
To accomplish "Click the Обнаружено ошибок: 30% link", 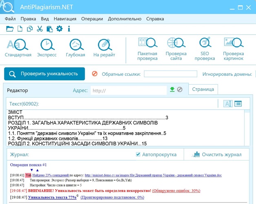I will click(176, 191).
